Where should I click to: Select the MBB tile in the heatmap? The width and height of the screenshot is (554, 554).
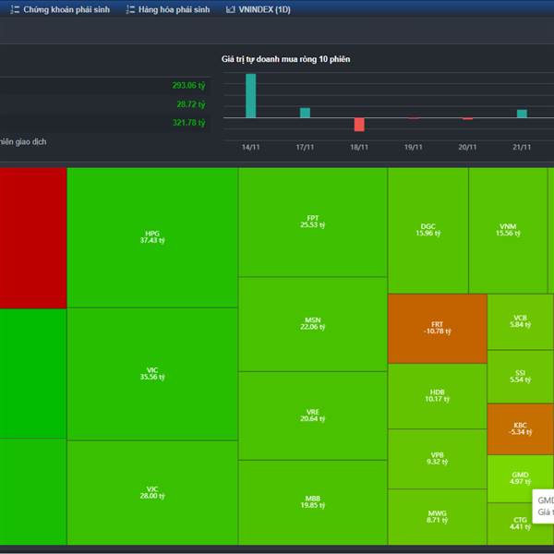[312, 502]
